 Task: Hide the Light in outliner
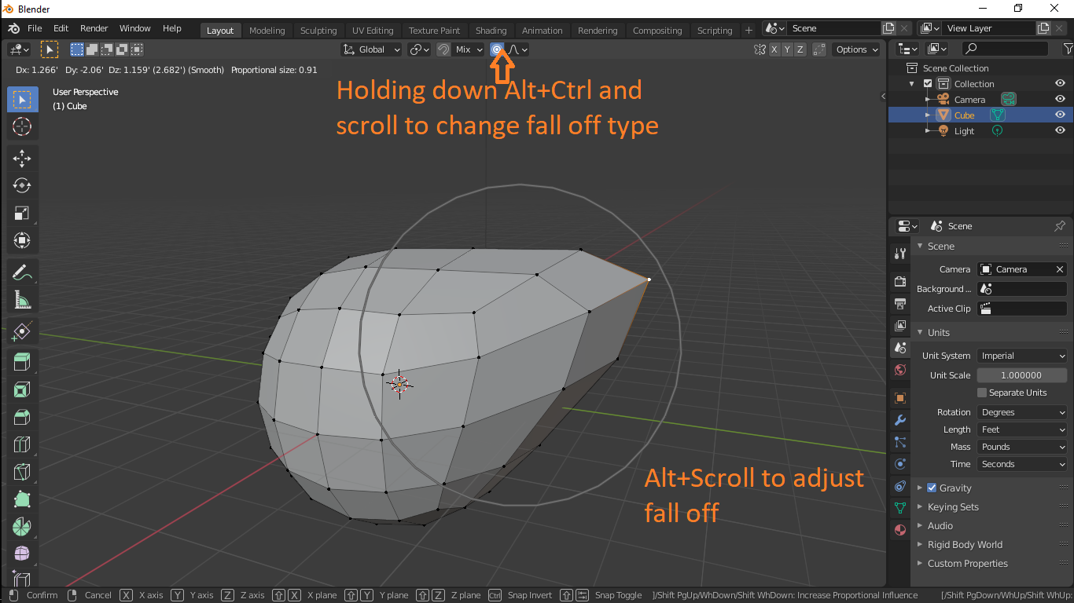tap(1060, 131)
